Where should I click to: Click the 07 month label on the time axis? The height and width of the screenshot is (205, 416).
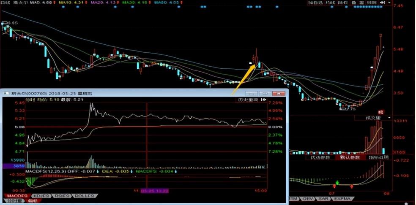tap(331, 194)
